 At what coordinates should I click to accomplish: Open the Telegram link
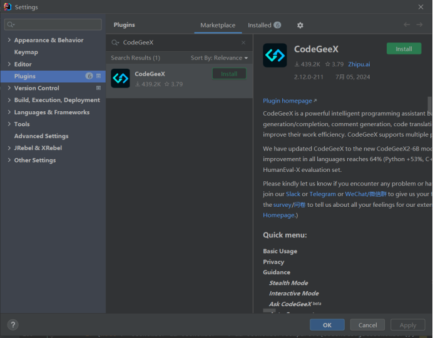[x=322, y=194]
